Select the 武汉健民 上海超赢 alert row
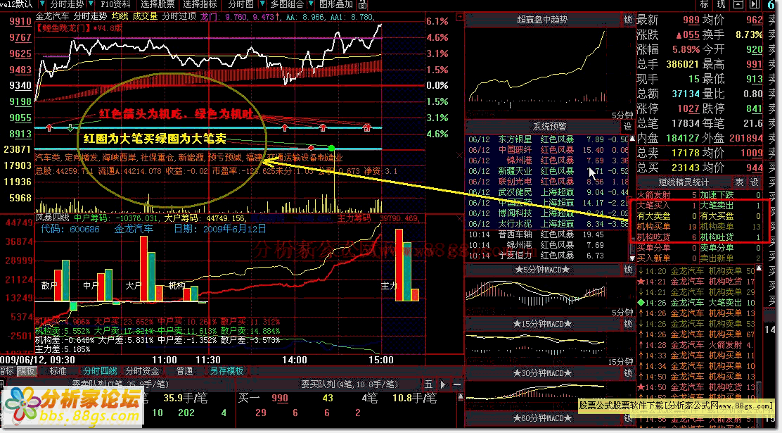Screen dimensions: 782x433 [548, 192]
